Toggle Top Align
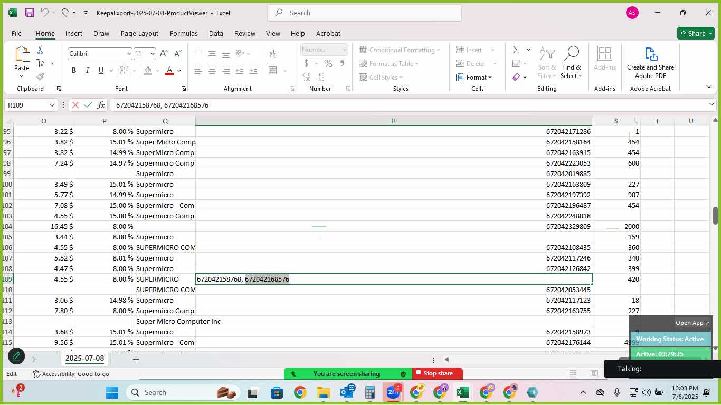Viewport: 721px width, 405px height. pyautogui.click(x=198, y=54)
